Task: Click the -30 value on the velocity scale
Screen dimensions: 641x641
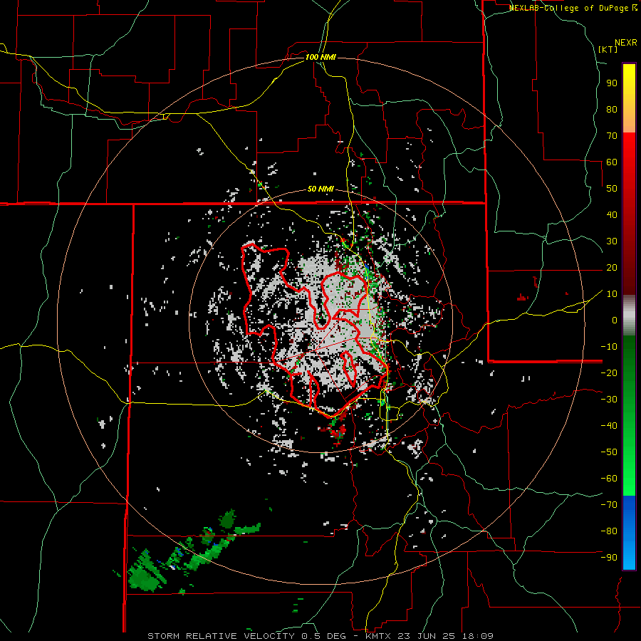Action: (609, 400)
